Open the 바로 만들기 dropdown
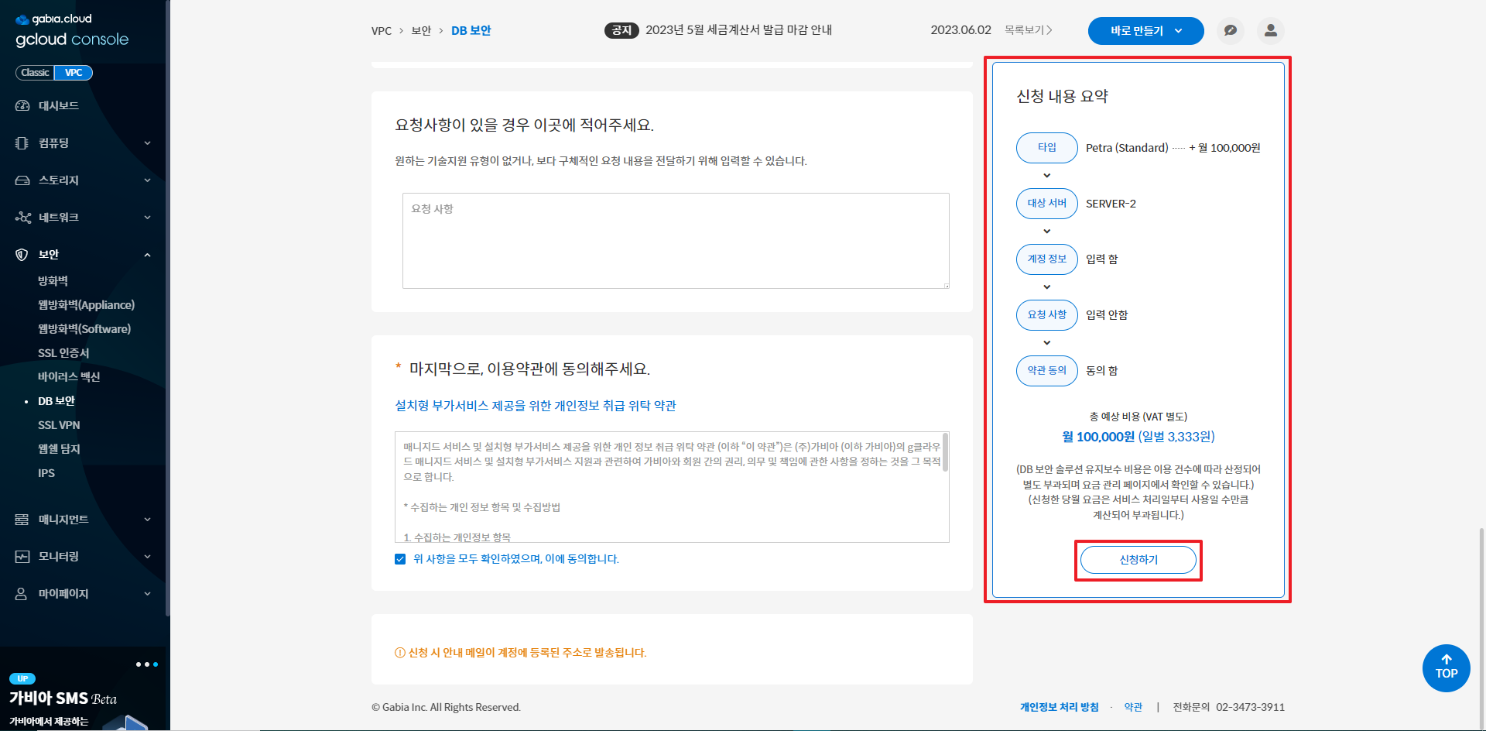This screenshot has height=731, width=1486. click(x=1145, y=31)
